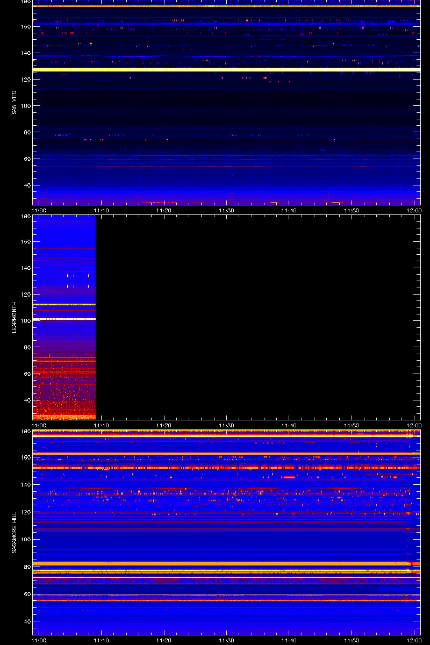The image size is (430, 645).
Task: Select the 40 tick on Learmonth axis
Action: [x=26, y=400]
